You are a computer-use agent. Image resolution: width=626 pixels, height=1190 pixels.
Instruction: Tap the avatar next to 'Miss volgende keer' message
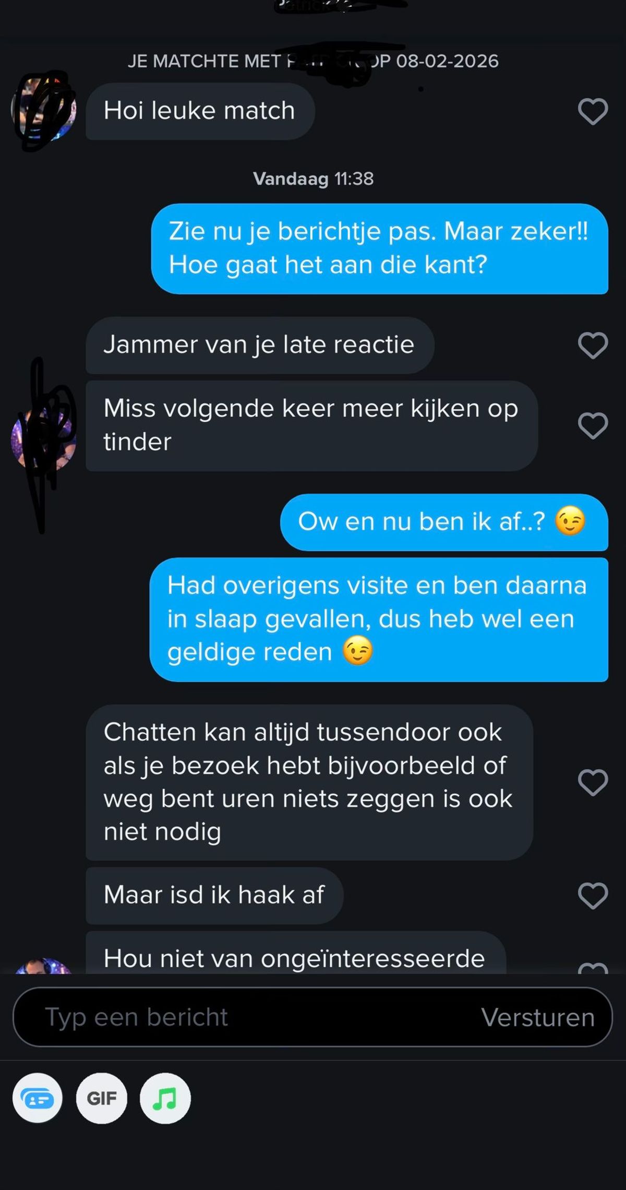point(44,439)
